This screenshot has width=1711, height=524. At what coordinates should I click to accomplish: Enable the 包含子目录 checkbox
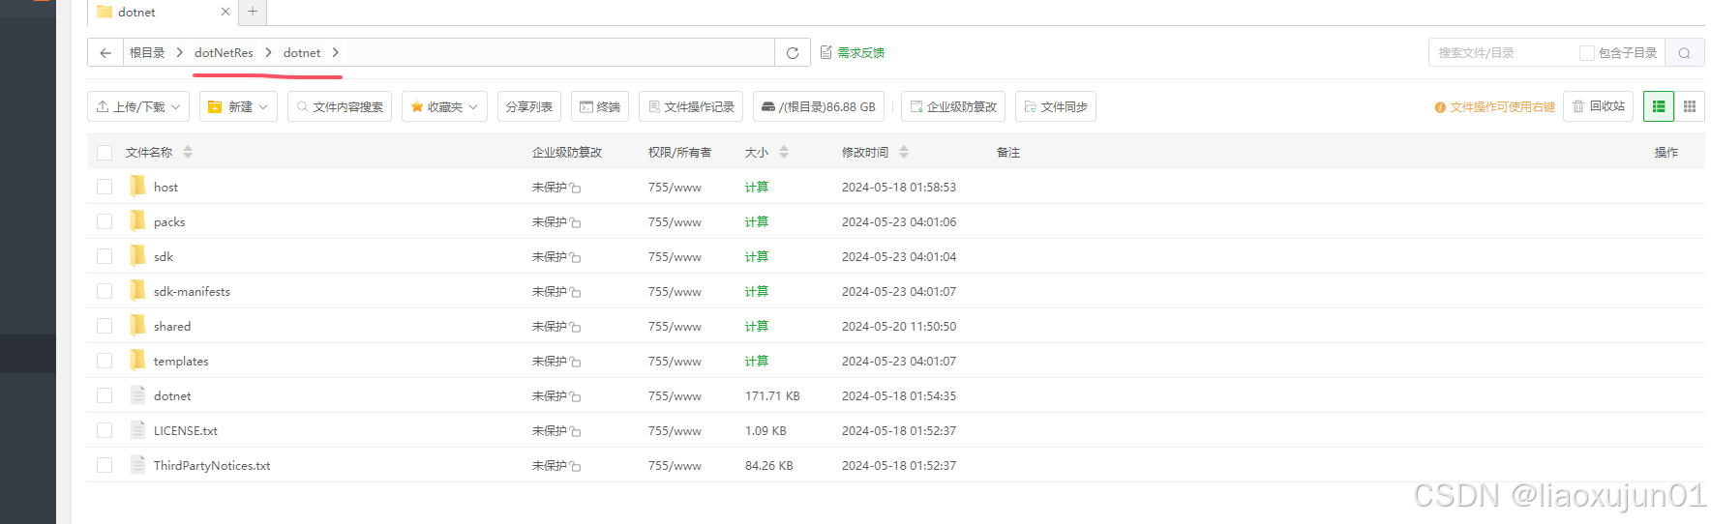(1586, 53)
